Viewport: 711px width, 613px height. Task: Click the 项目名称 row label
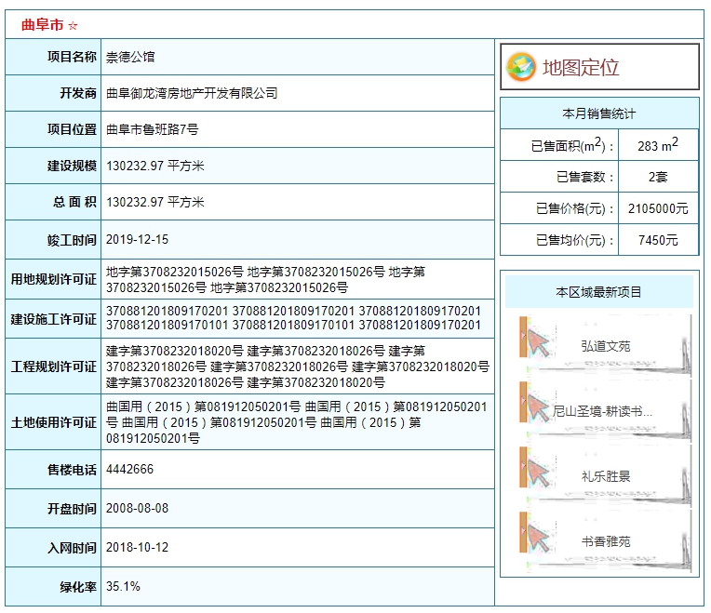click(x=72, y=57)
